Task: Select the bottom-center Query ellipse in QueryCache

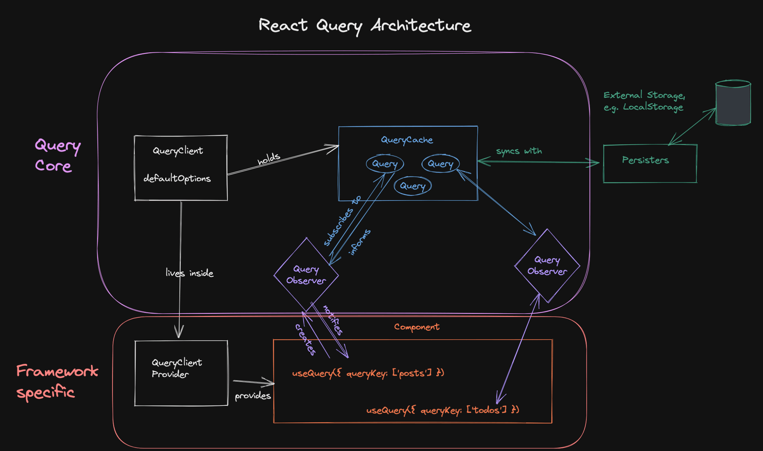Action: 412,186
